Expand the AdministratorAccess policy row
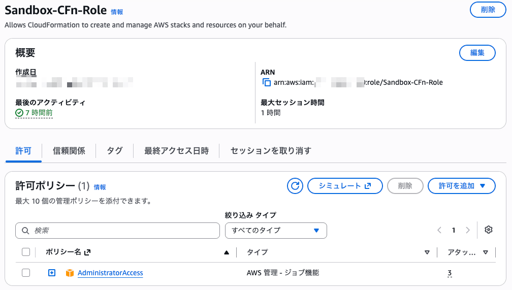The height and width of the screenshot is (290, 512). pos(52,273)
